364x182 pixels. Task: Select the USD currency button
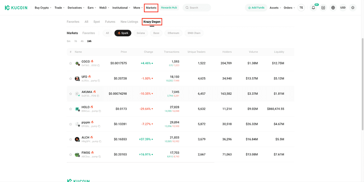coord(343,8)
